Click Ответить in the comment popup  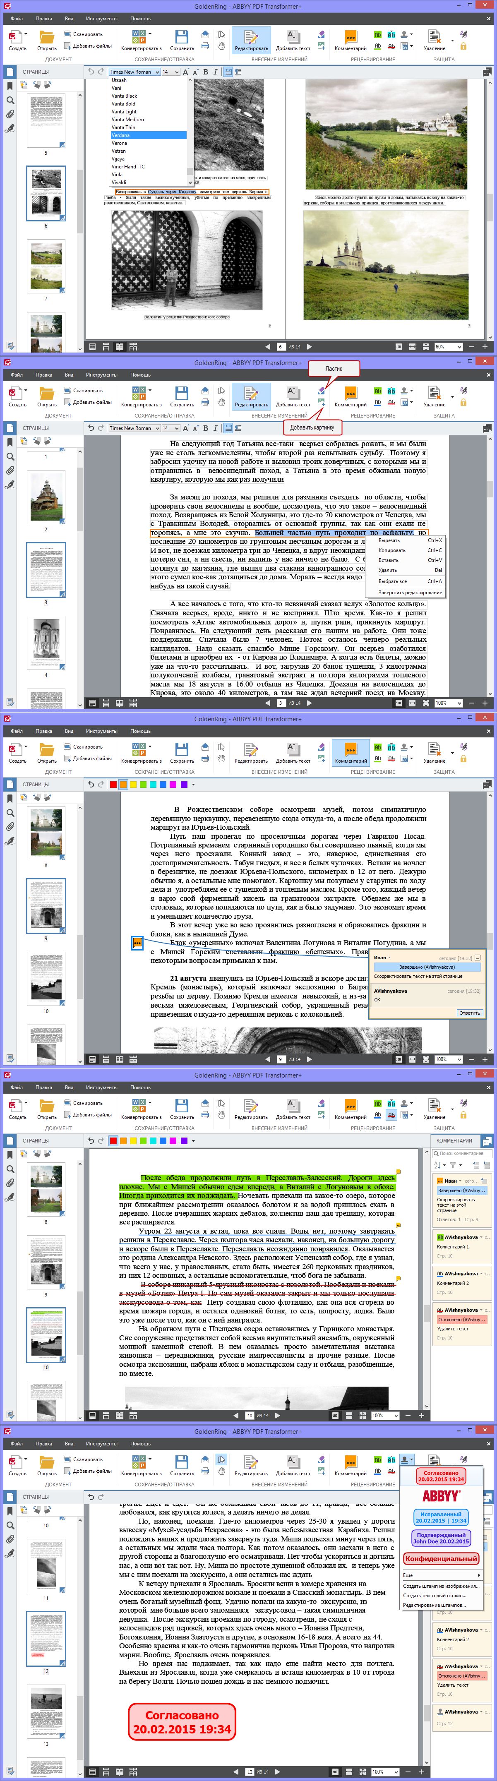(x=469, y=1013)
